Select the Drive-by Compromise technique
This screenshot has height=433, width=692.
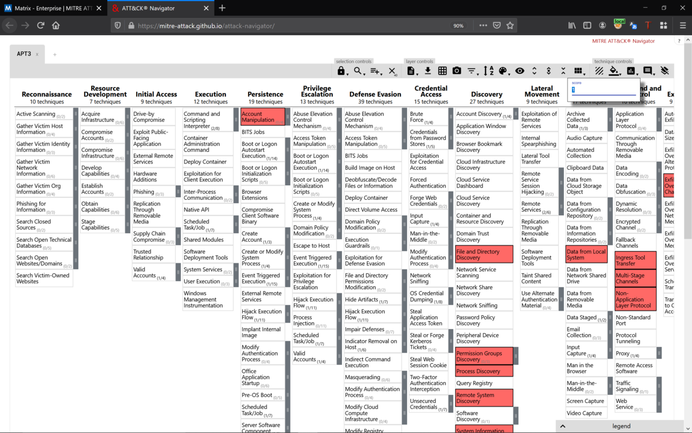154,117
